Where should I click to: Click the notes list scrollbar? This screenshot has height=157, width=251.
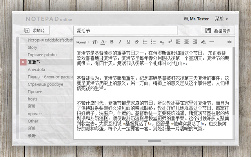pyautogui.click(x=18, y=75)
